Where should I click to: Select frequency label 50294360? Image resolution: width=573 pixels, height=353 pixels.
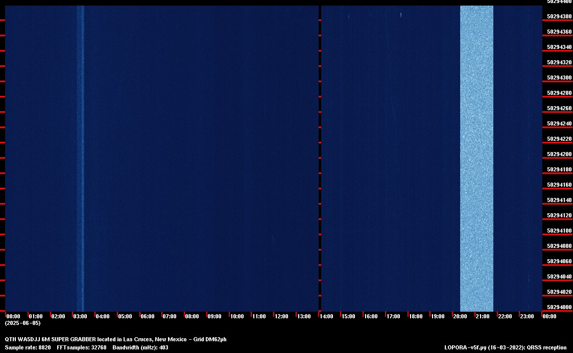tap(559, 32)
